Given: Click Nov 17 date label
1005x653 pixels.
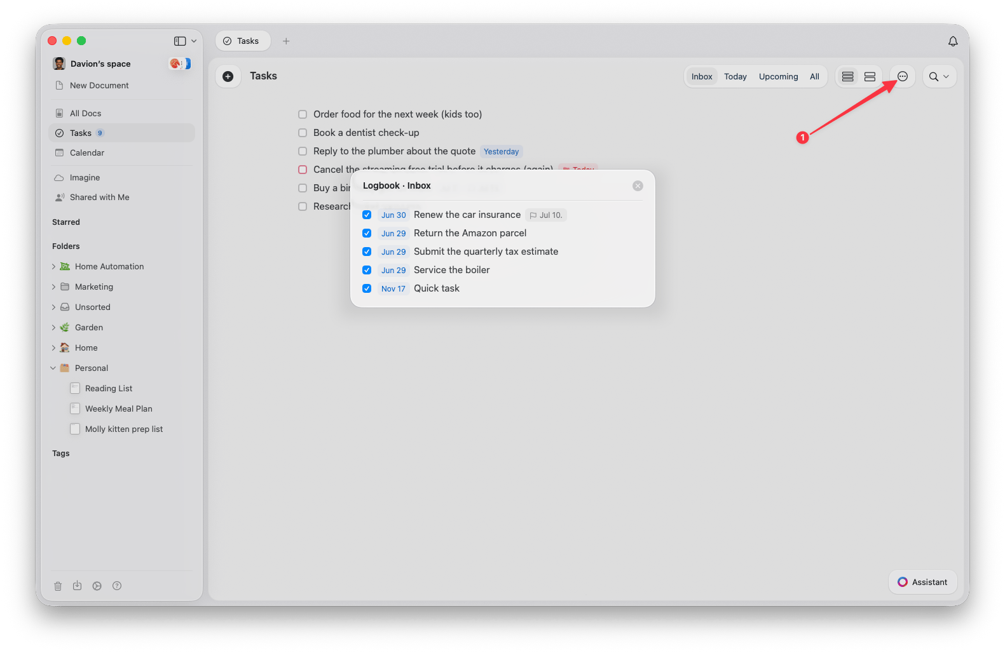Looking at the screenshot, I should point(393,288).
